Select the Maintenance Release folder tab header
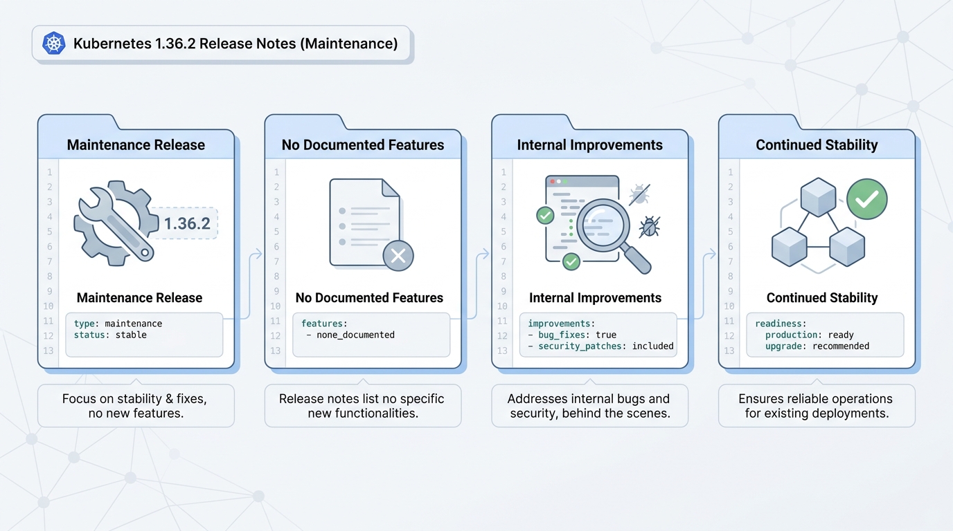953x531 pixels. tap(136, 145)
